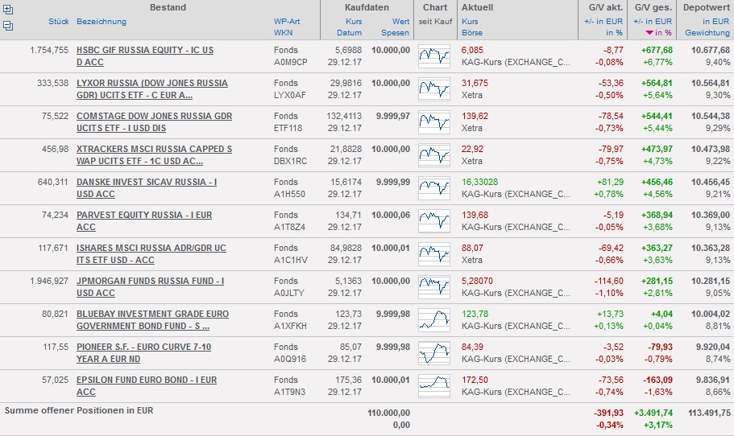Open Parvest Equity Russia fund link
The image size is (734, 436).
(144, 221)
